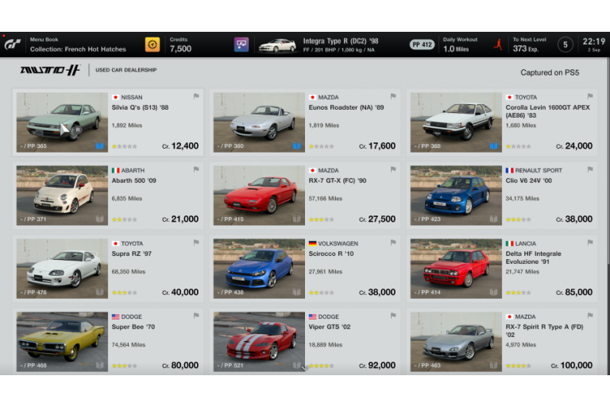Click the blue book icon on Corolla Levin thumbnail
Image resolution: width=610 pixels, height=407 pixels.
click(493, 146)
